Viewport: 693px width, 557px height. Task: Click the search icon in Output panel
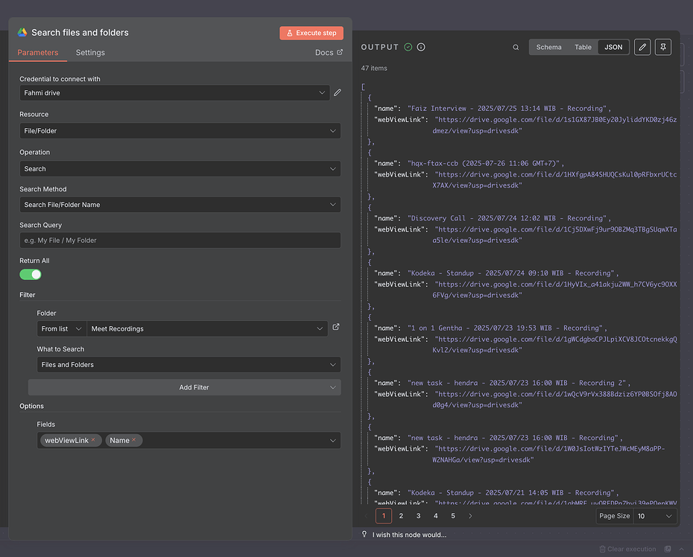click(516, 48)
